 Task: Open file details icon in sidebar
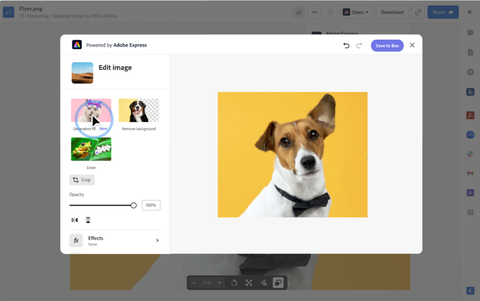[x=471, y=52]
